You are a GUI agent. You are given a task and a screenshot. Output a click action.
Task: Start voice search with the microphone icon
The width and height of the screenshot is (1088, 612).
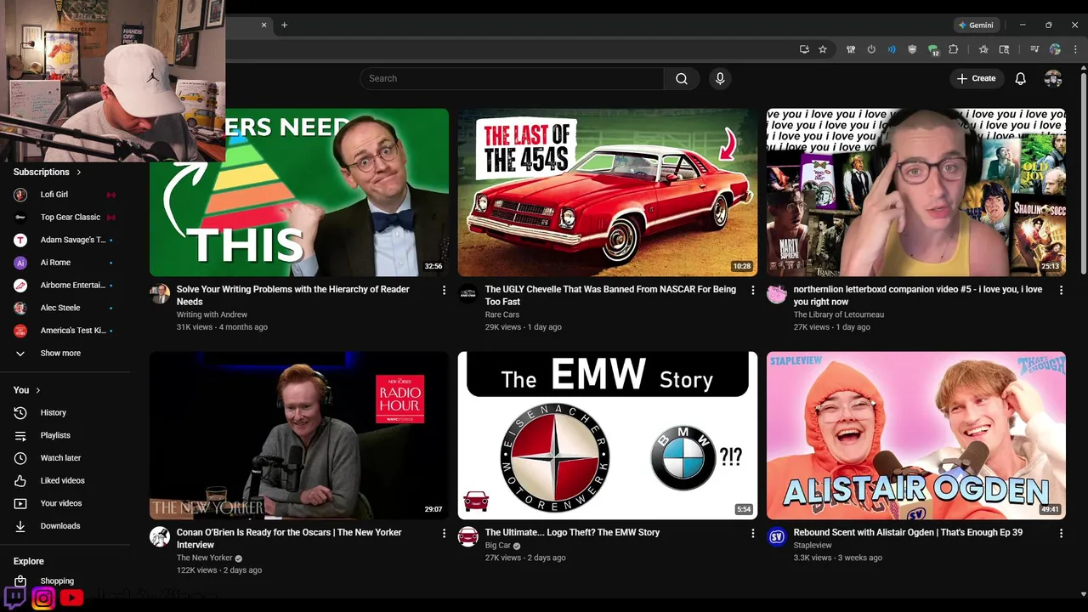click(720, 78)
